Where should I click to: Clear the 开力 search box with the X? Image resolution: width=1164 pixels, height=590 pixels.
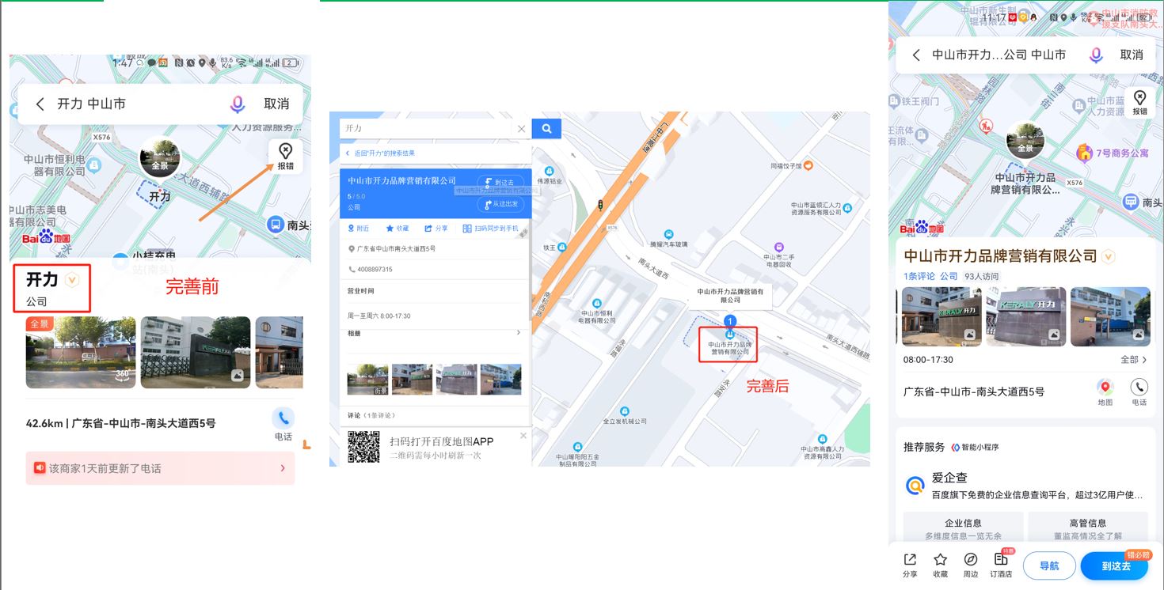(521, 129)
